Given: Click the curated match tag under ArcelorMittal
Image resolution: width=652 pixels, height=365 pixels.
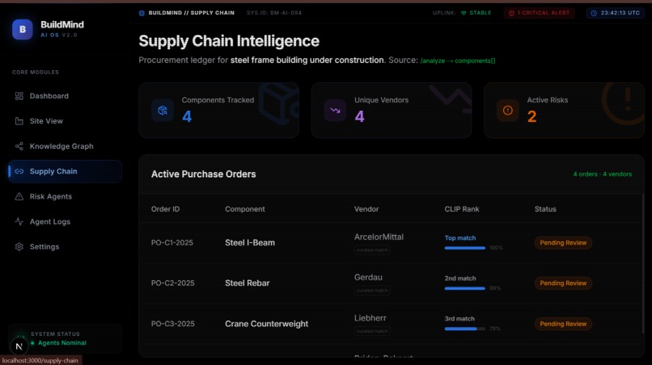Looking at the screenshot, I should coord(372,250).
